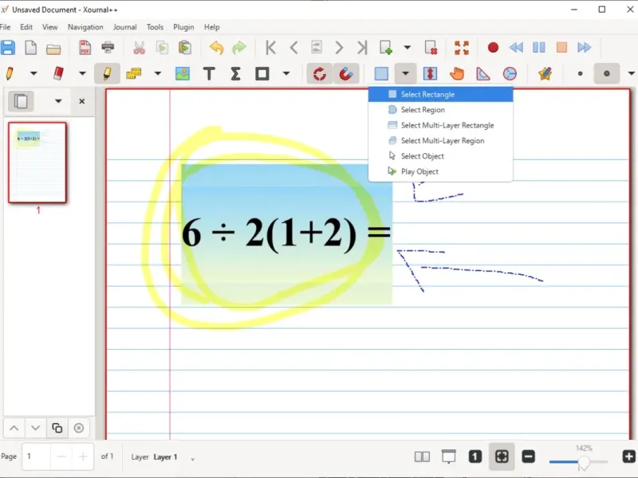Open the Journal menu
This screenshot has width=638, height=478.
pos(124,27)
